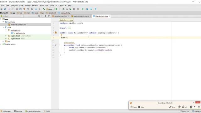201x113 pixels.
Task: Click the class gutter icon beside MainActivity declaration
Action: pos(56,33)
